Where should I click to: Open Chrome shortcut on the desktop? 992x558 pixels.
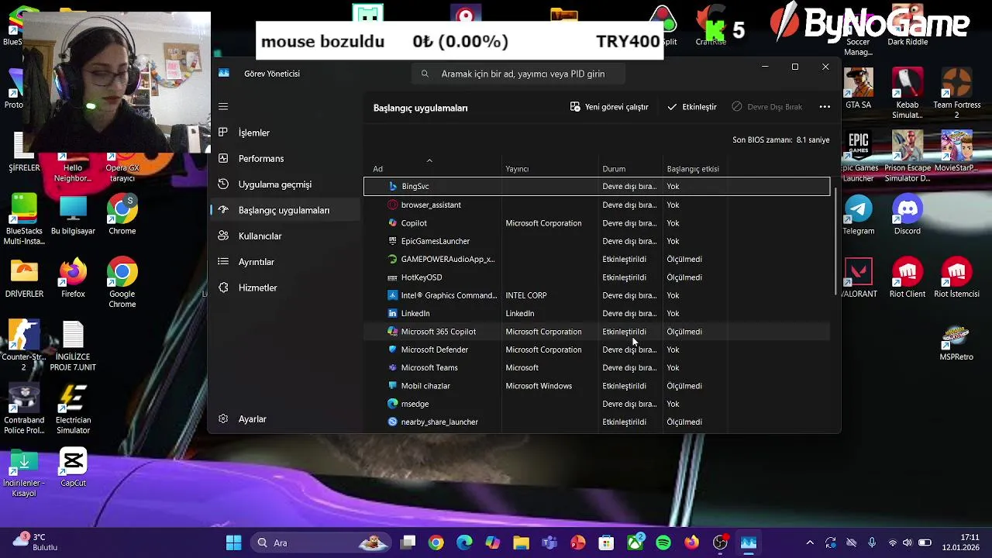coord(122,215)
